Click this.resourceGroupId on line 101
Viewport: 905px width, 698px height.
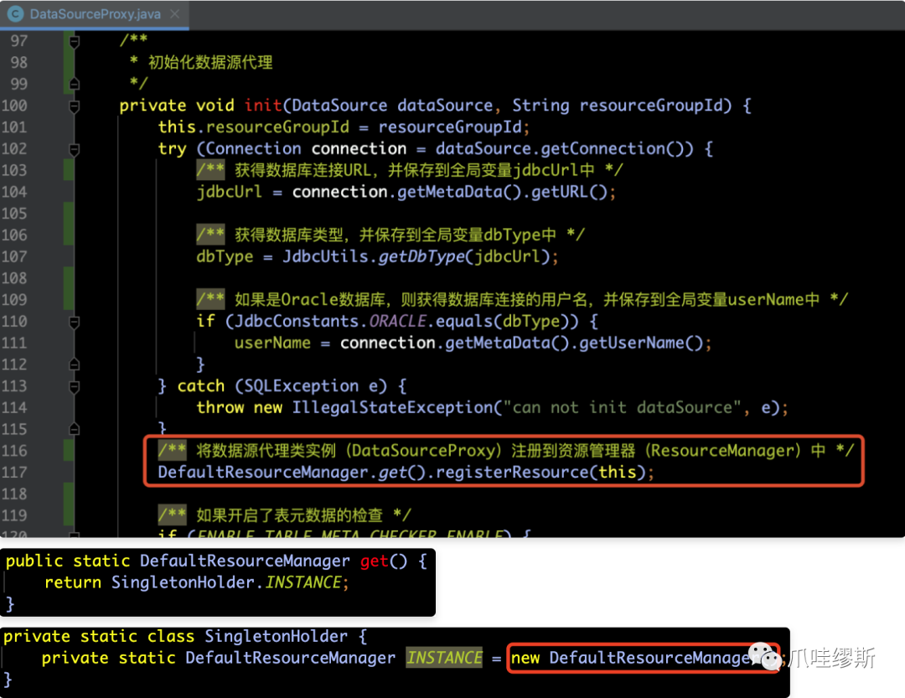pos(253,127)
